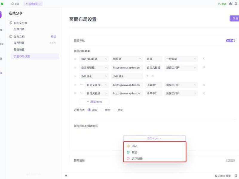
Task: Open 一级导航 dropdown
Action: pos(181,59)
